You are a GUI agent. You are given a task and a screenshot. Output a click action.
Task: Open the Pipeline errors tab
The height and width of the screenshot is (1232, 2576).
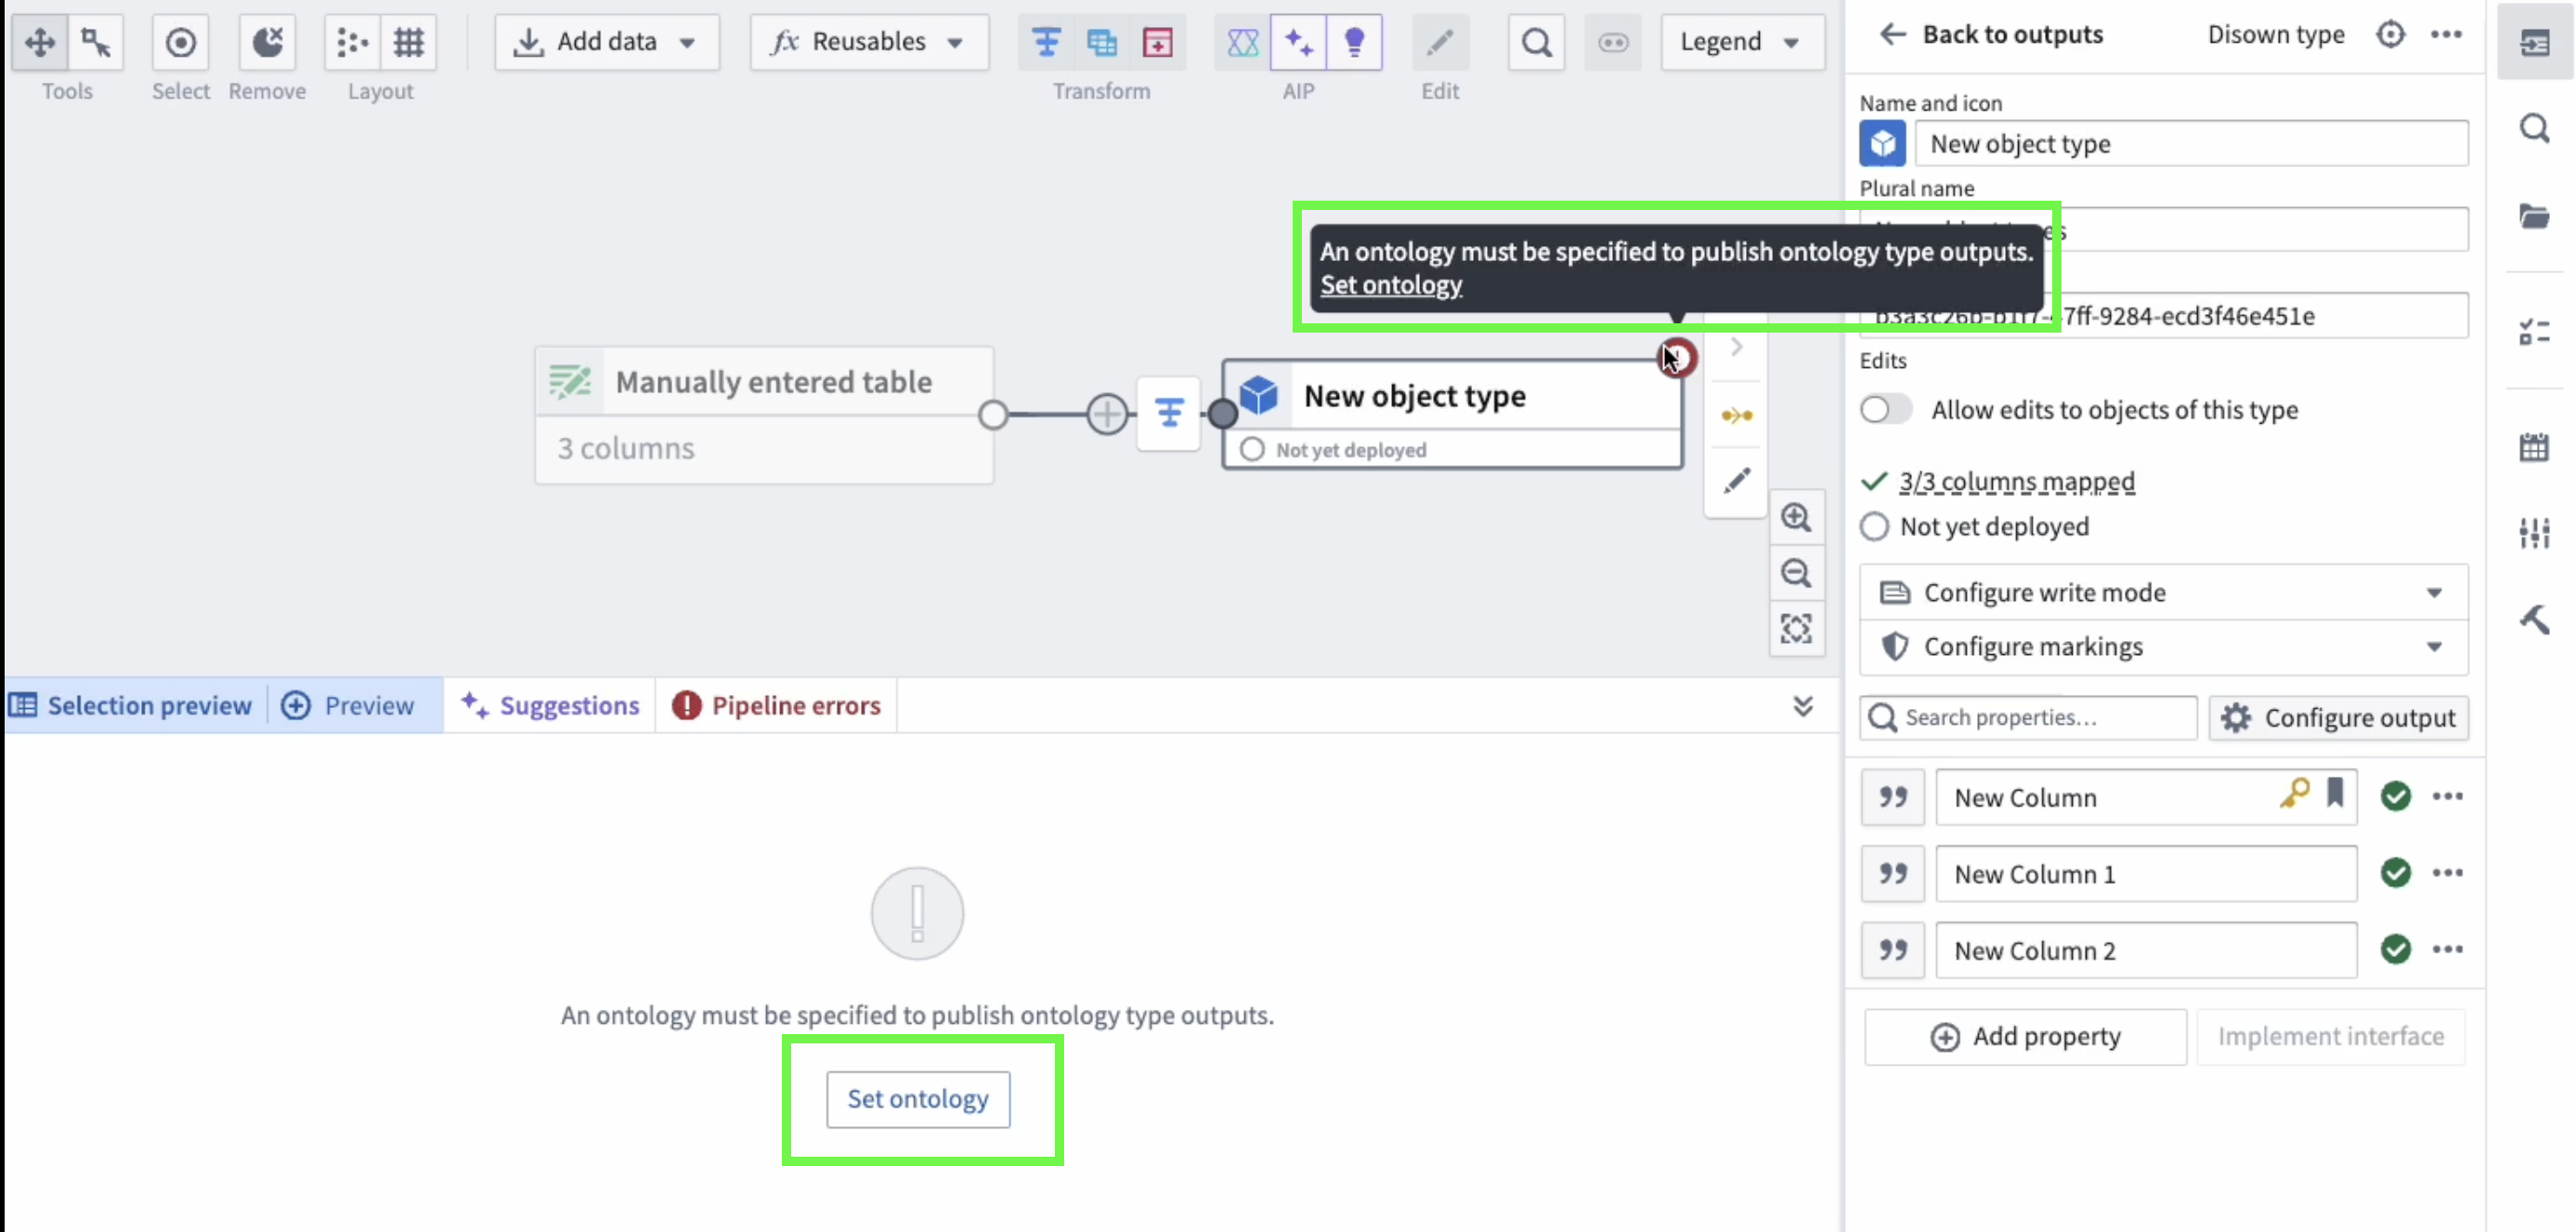(776, 705)
